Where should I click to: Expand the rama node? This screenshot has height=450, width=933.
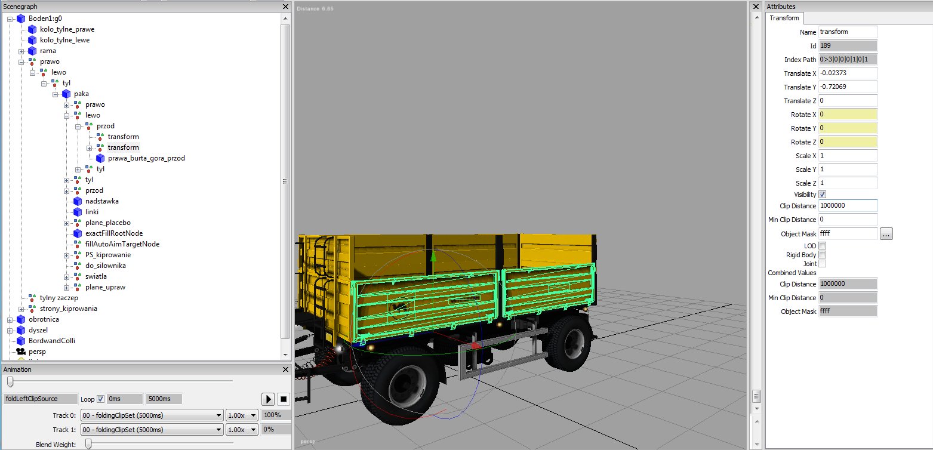click(x=21, y=51)
